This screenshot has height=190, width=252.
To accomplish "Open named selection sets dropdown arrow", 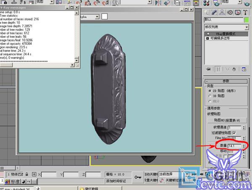I will (x=150, y=2).
